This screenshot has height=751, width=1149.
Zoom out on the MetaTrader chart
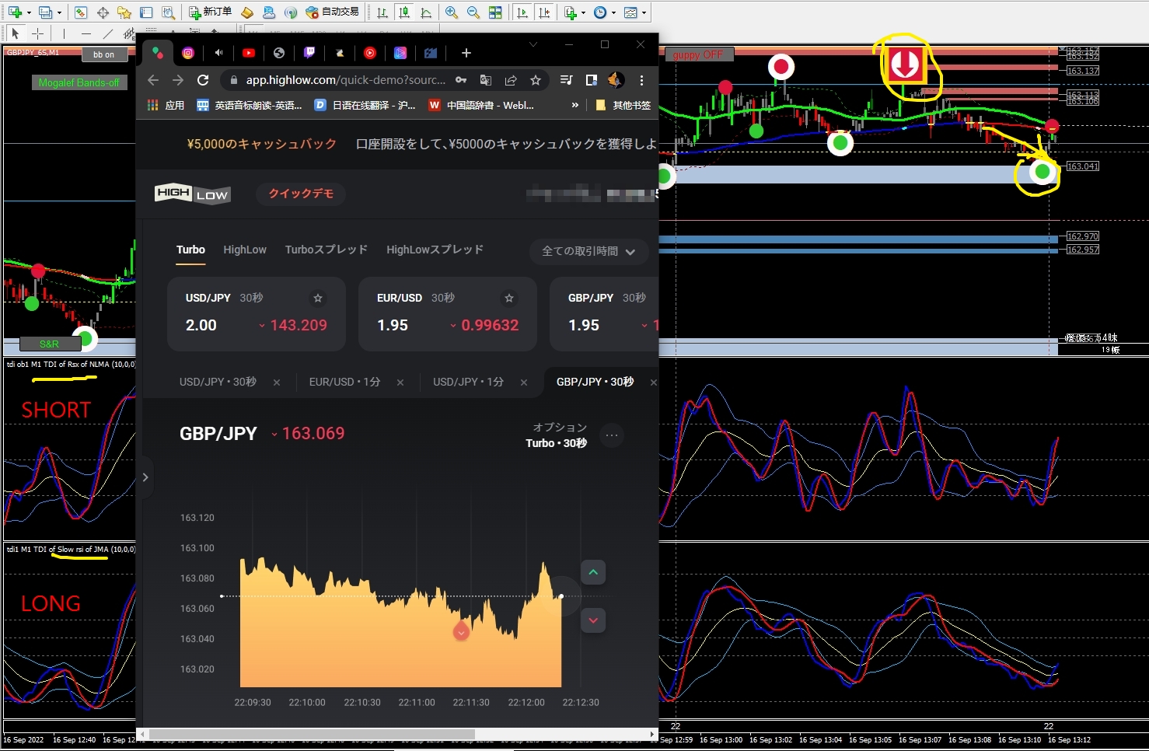click(473, 12)
